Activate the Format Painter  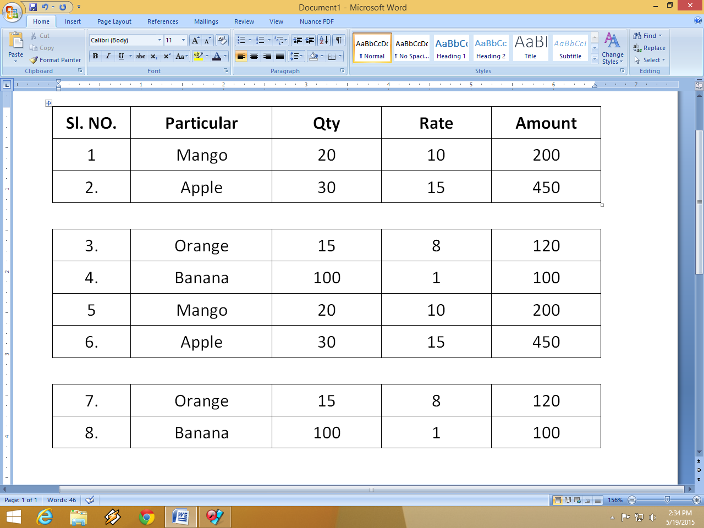coord(55,60)
